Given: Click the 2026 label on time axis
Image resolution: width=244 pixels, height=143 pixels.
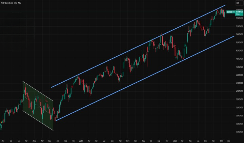Looking at the screenshot, I should [221, 140].
